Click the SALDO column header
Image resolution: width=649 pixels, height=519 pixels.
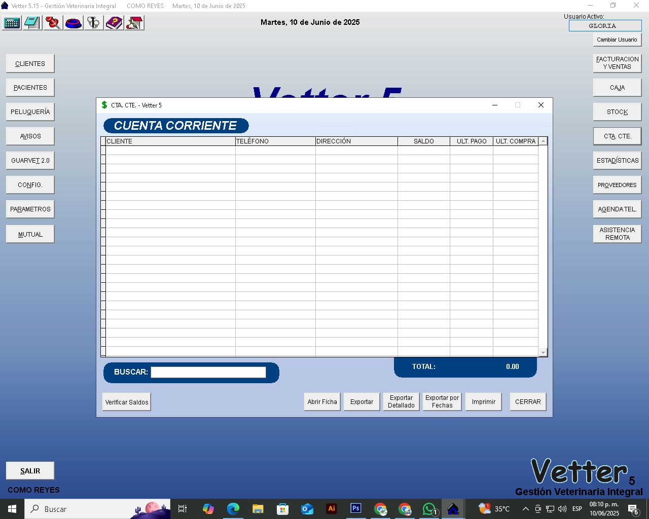[424, 141]
